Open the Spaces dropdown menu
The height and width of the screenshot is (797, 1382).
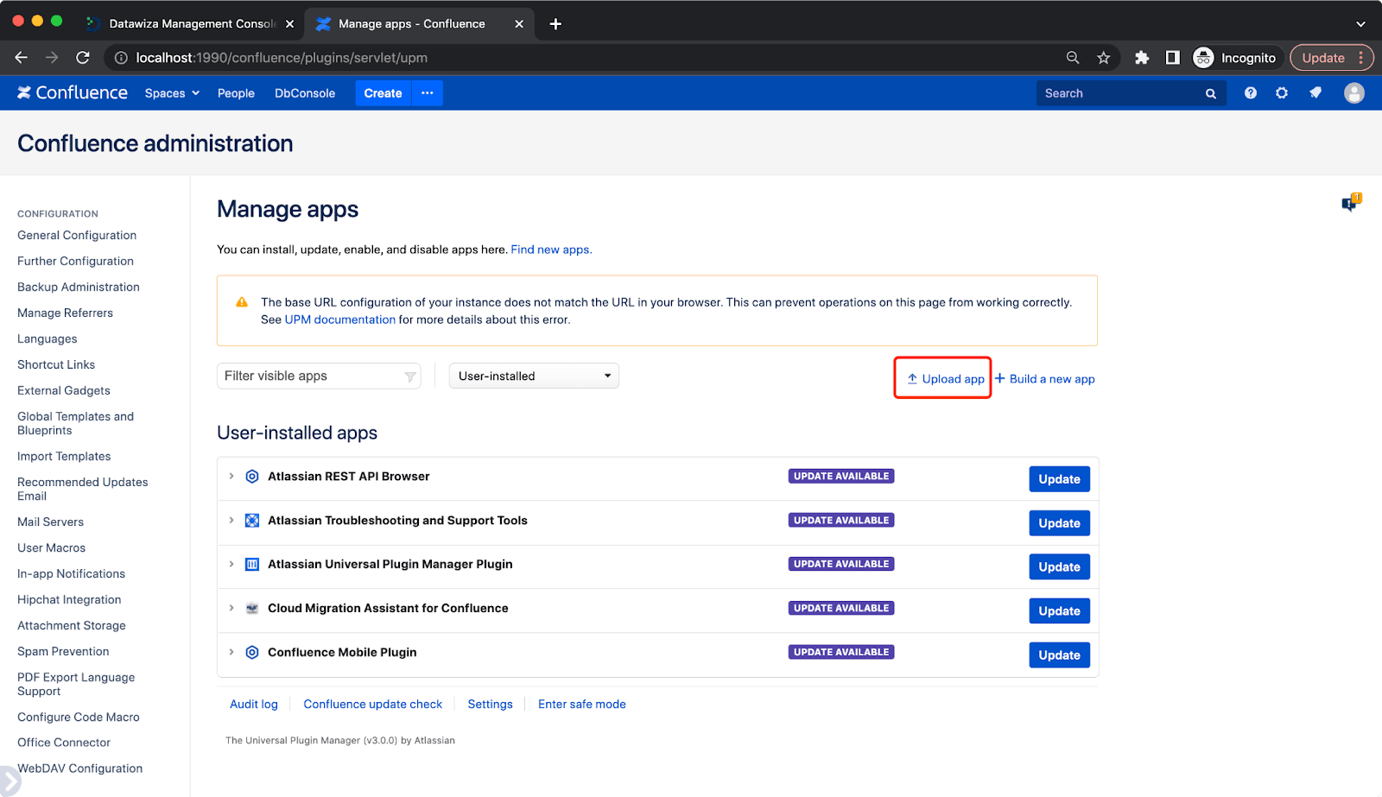[172, 93]
